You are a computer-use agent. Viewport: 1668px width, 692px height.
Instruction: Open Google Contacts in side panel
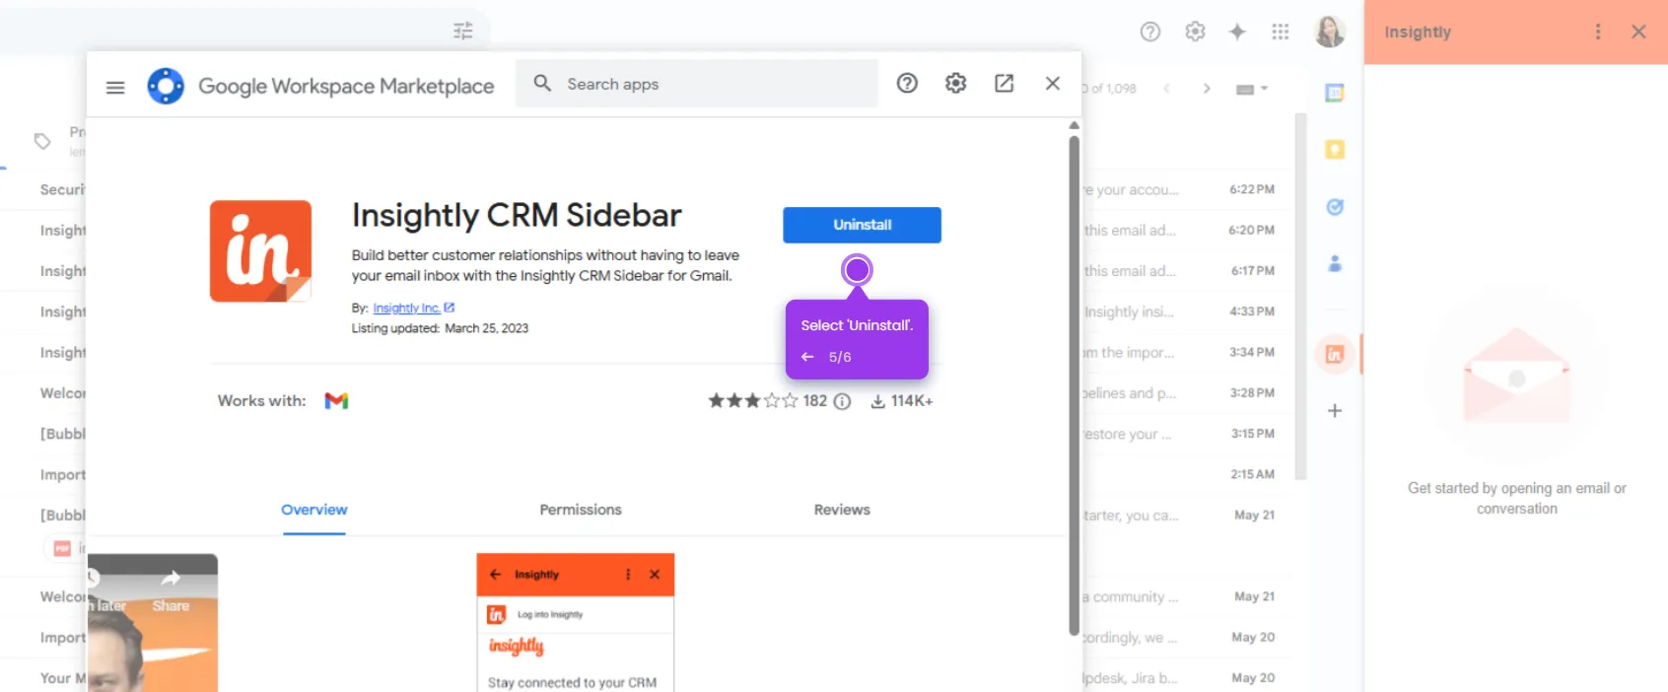pos(1335,264)
